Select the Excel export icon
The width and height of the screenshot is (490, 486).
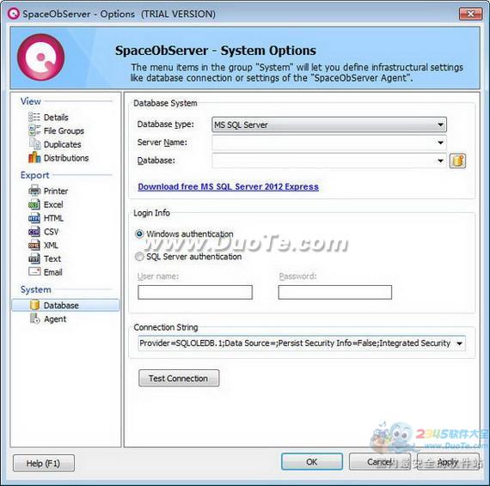click(34, 204)
